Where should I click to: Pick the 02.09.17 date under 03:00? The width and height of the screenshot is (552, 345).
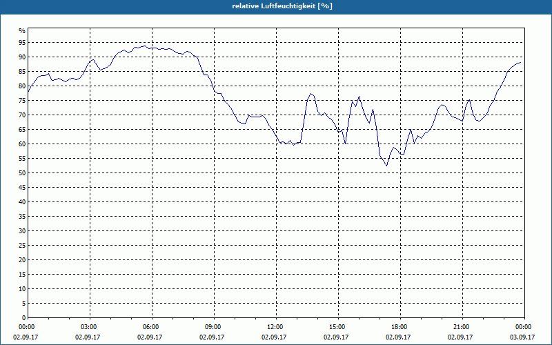(88, 337)
